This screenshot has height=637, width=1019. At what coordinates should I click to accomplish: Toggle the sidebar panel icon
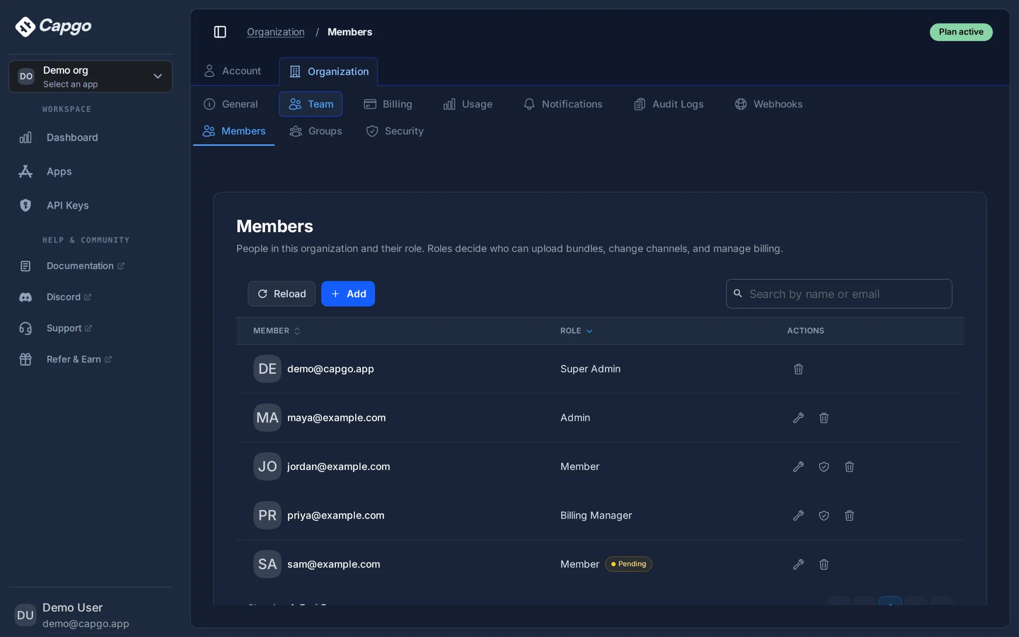click(220, 32)
